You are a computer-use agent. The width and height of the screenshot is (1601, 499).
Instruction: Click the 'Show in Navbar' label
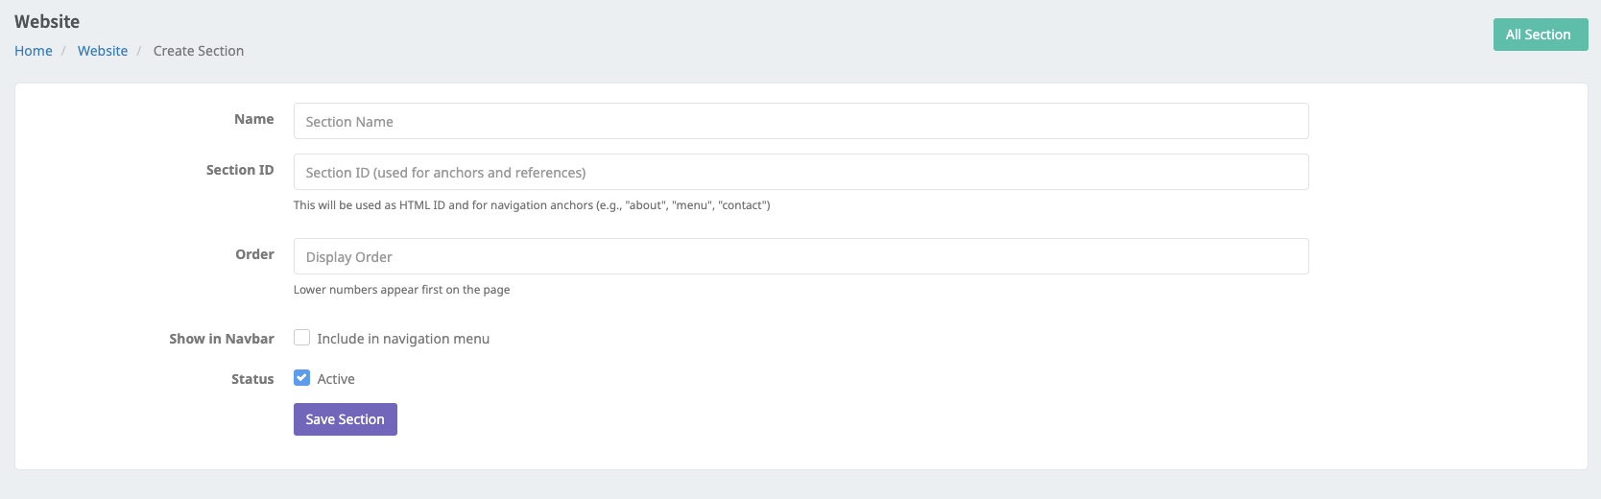tap(222, 339)
